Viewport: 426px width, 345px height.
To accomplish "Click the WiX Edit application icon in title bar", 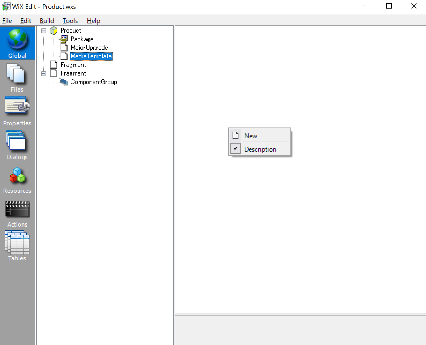I will click(6, 6).
